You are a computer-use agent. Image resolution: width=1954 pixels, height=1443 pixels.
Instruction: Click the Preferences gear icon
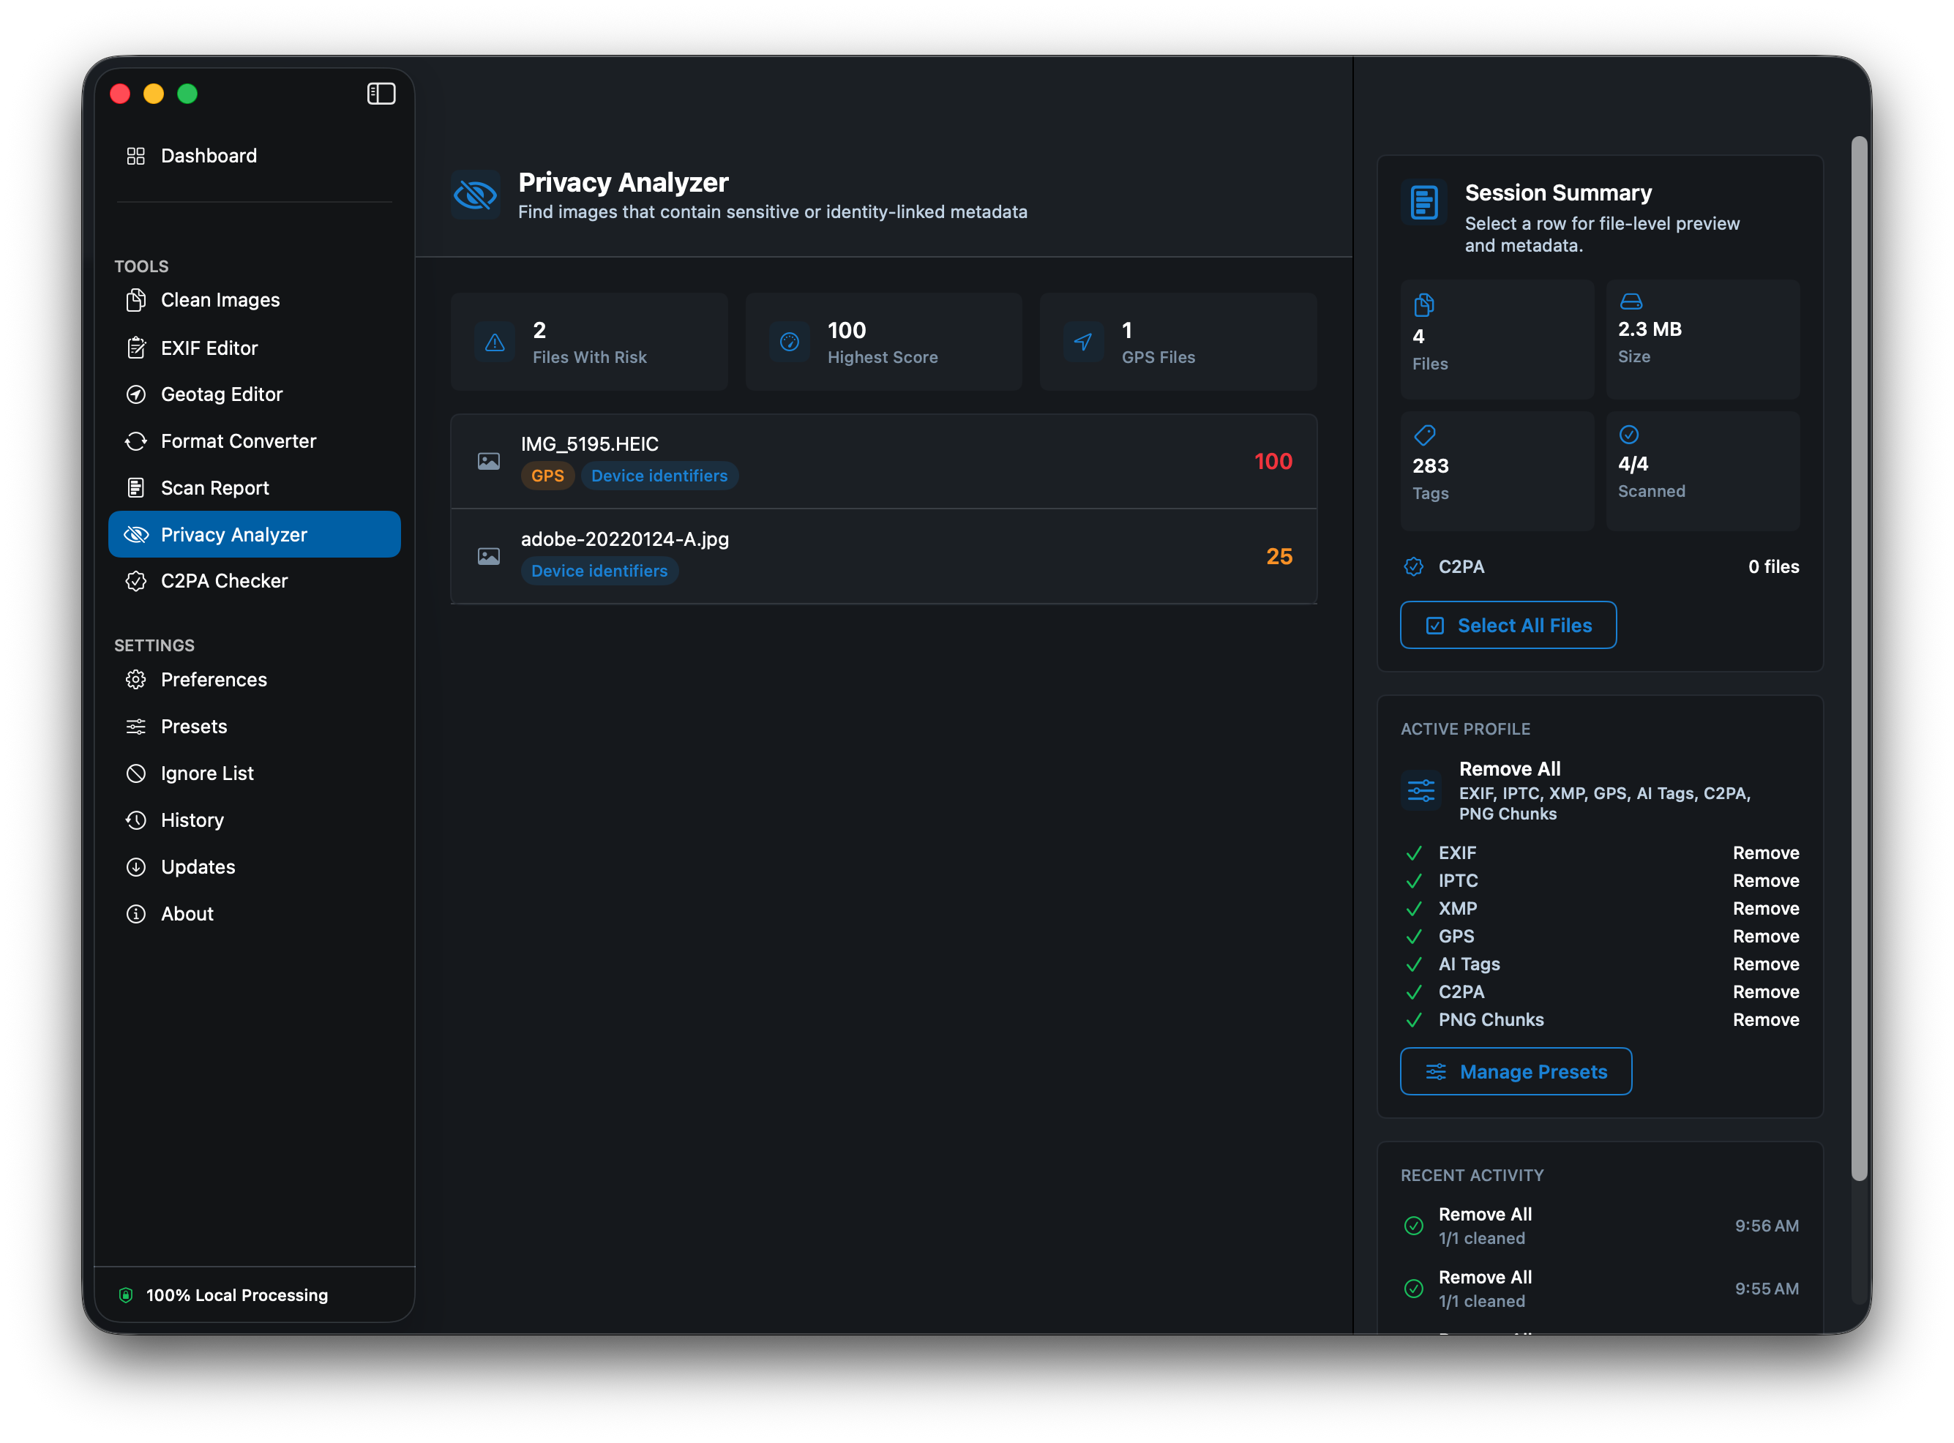point(135,680)
